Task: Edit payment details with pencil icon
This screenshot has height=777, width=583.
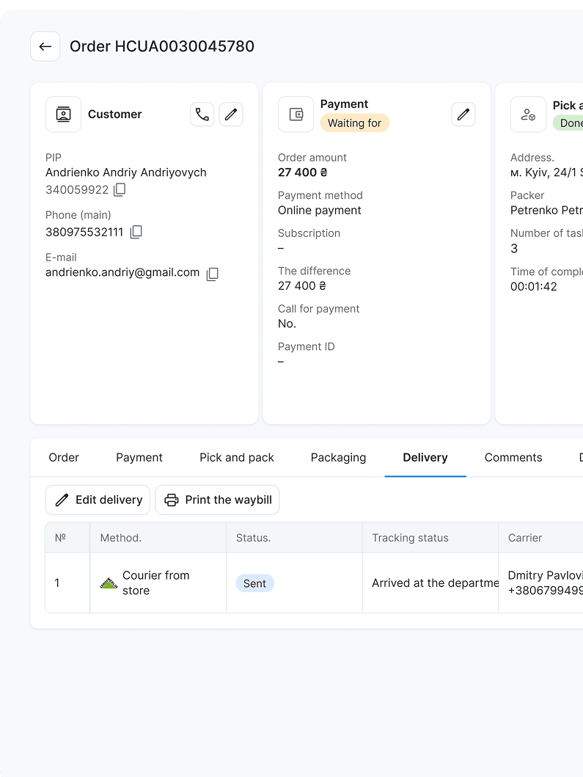Action: [x=463, y=114]
